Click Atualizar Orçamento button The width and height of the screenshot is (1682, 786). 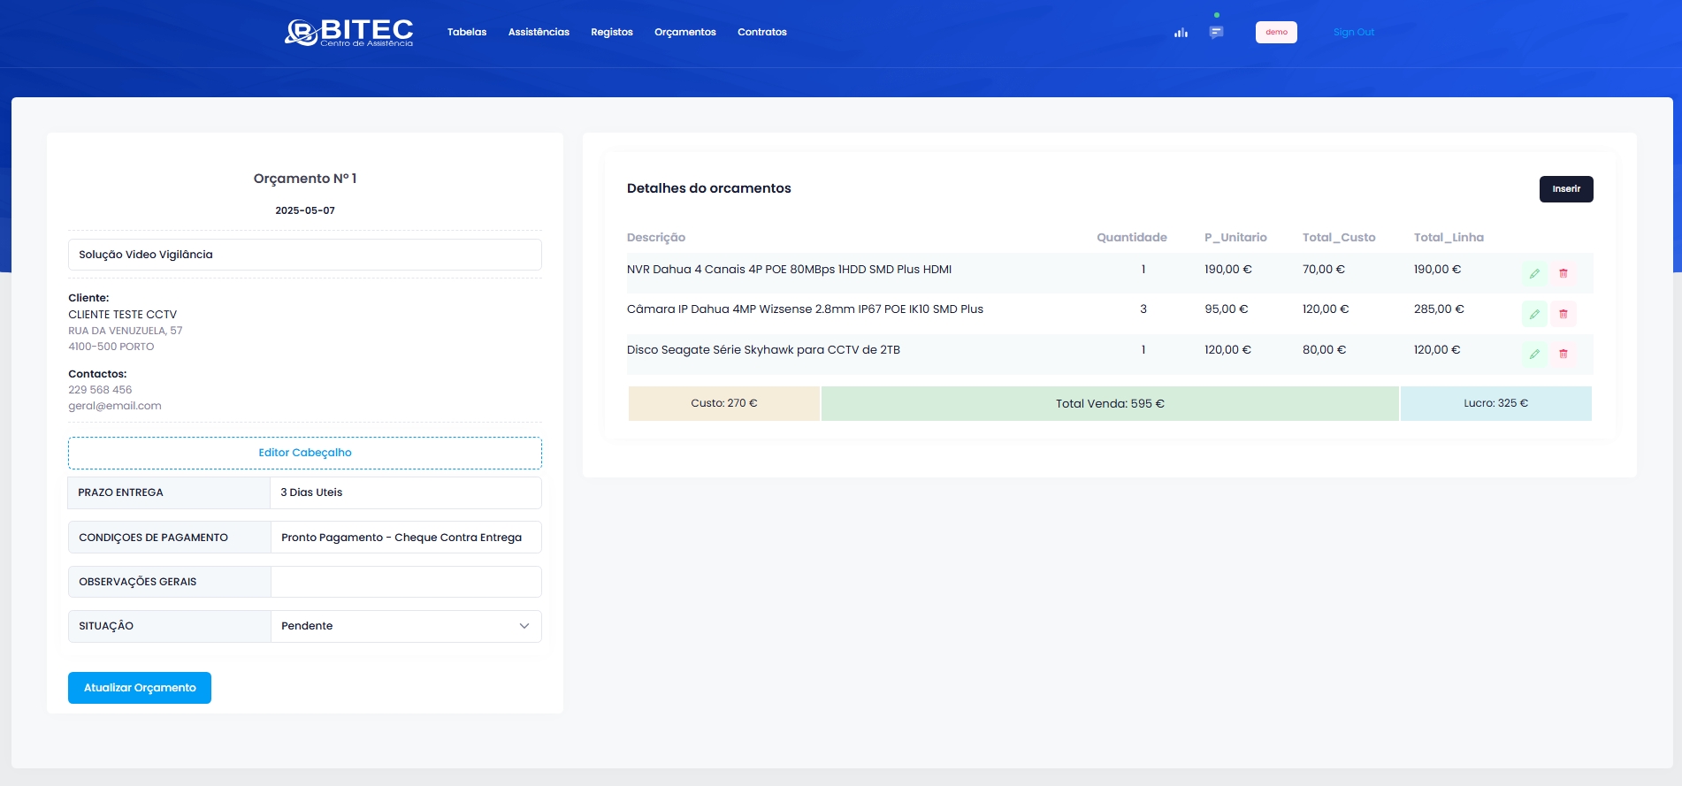140,688
